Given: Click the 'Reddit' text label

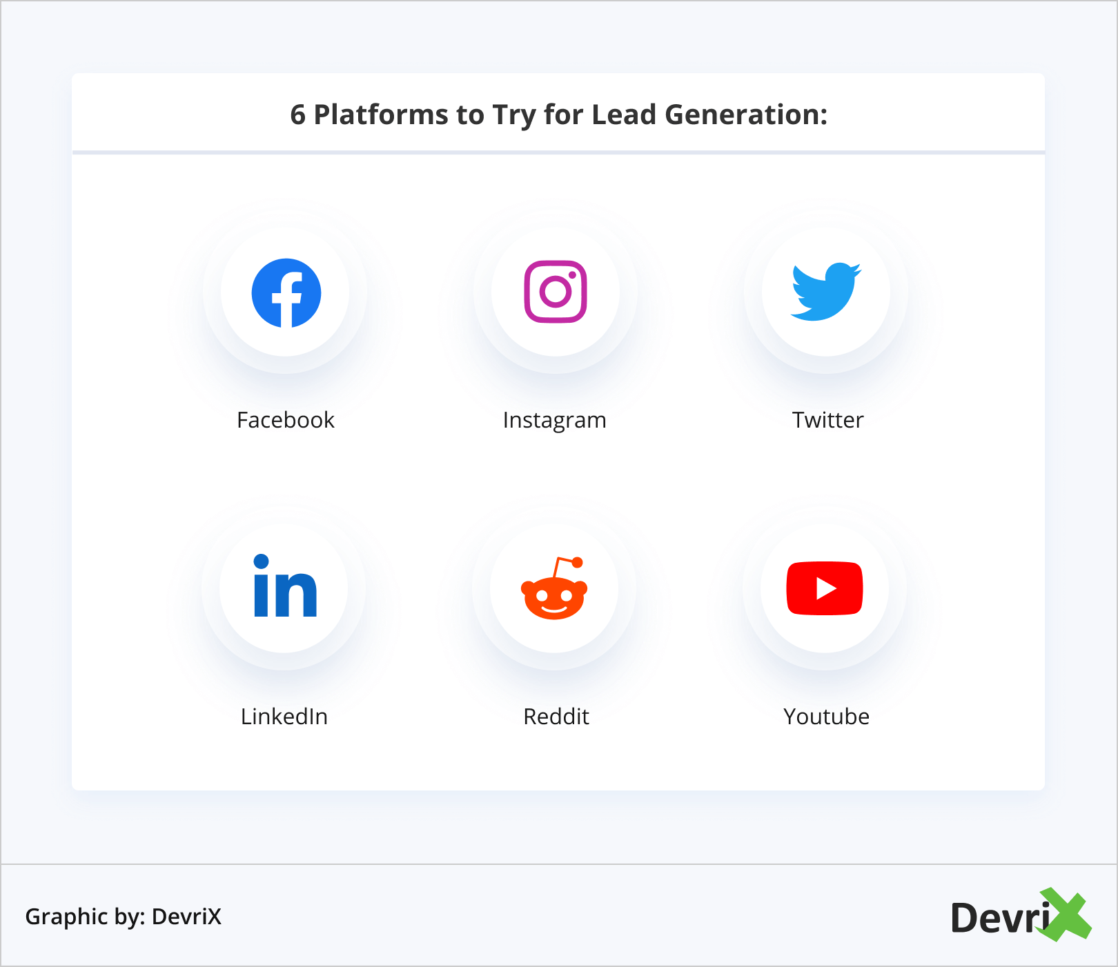Looking at the screenshot, I should (556, 717).
